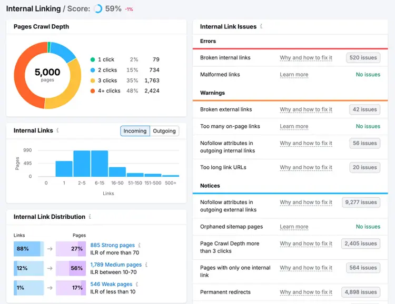Screen dimensions: 395x304
Task: Click the 16-50 links histogram bar
Action: coord(117,172)
